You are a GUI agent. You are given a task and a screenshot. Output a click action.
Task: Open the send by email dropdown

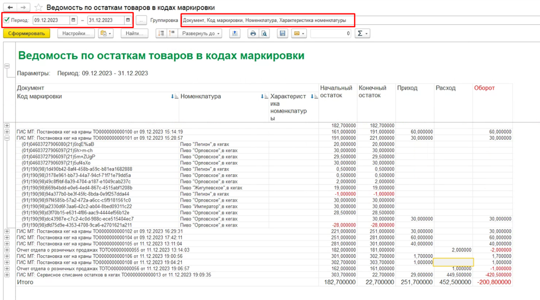point(299,33)
